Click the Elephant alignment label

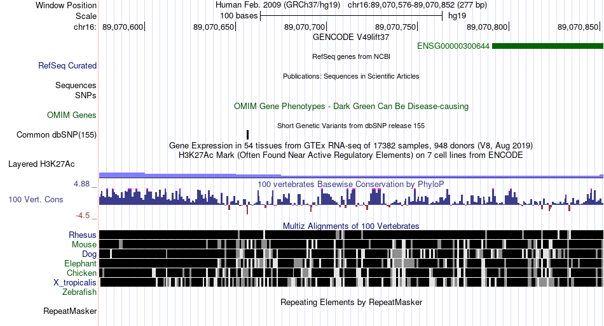80,263
